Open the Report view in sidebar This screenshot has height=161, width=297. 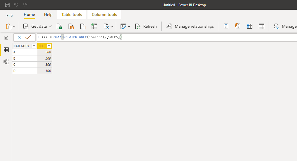pyautogui.click(x=6, y=38)
